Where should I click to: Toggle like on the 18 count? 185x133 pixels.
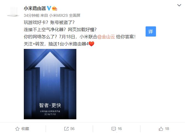click(x=167, y=129)
